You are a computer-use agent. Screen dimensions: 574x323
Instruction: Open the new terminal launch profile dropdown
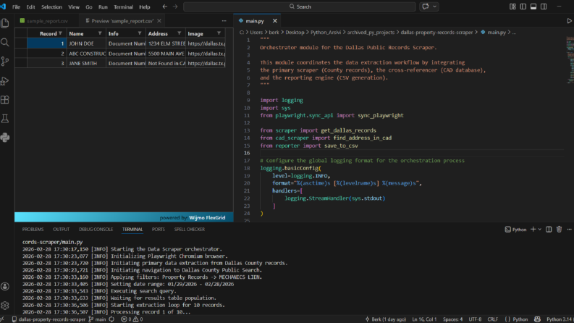(x=539, y=230)
